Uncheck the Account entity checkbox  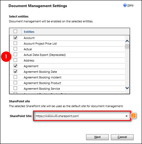tap(15, 38)
